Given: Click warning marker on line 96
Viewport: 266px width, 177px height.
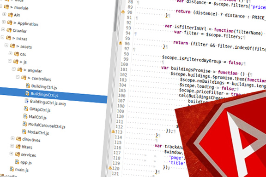Looking at the screenshot, I should pyautogui.click(x=120, y=43).
